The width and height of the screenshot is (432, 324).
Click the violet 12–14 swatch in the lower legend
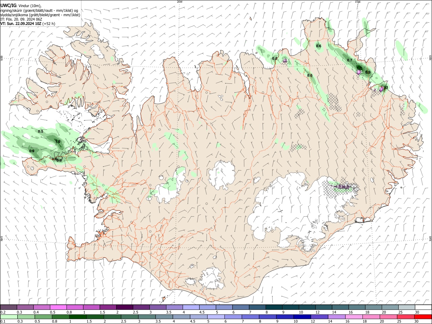319,317
